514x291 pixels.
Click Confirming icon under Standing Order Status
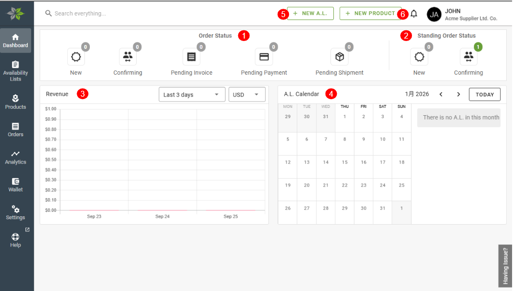[469, 57]
